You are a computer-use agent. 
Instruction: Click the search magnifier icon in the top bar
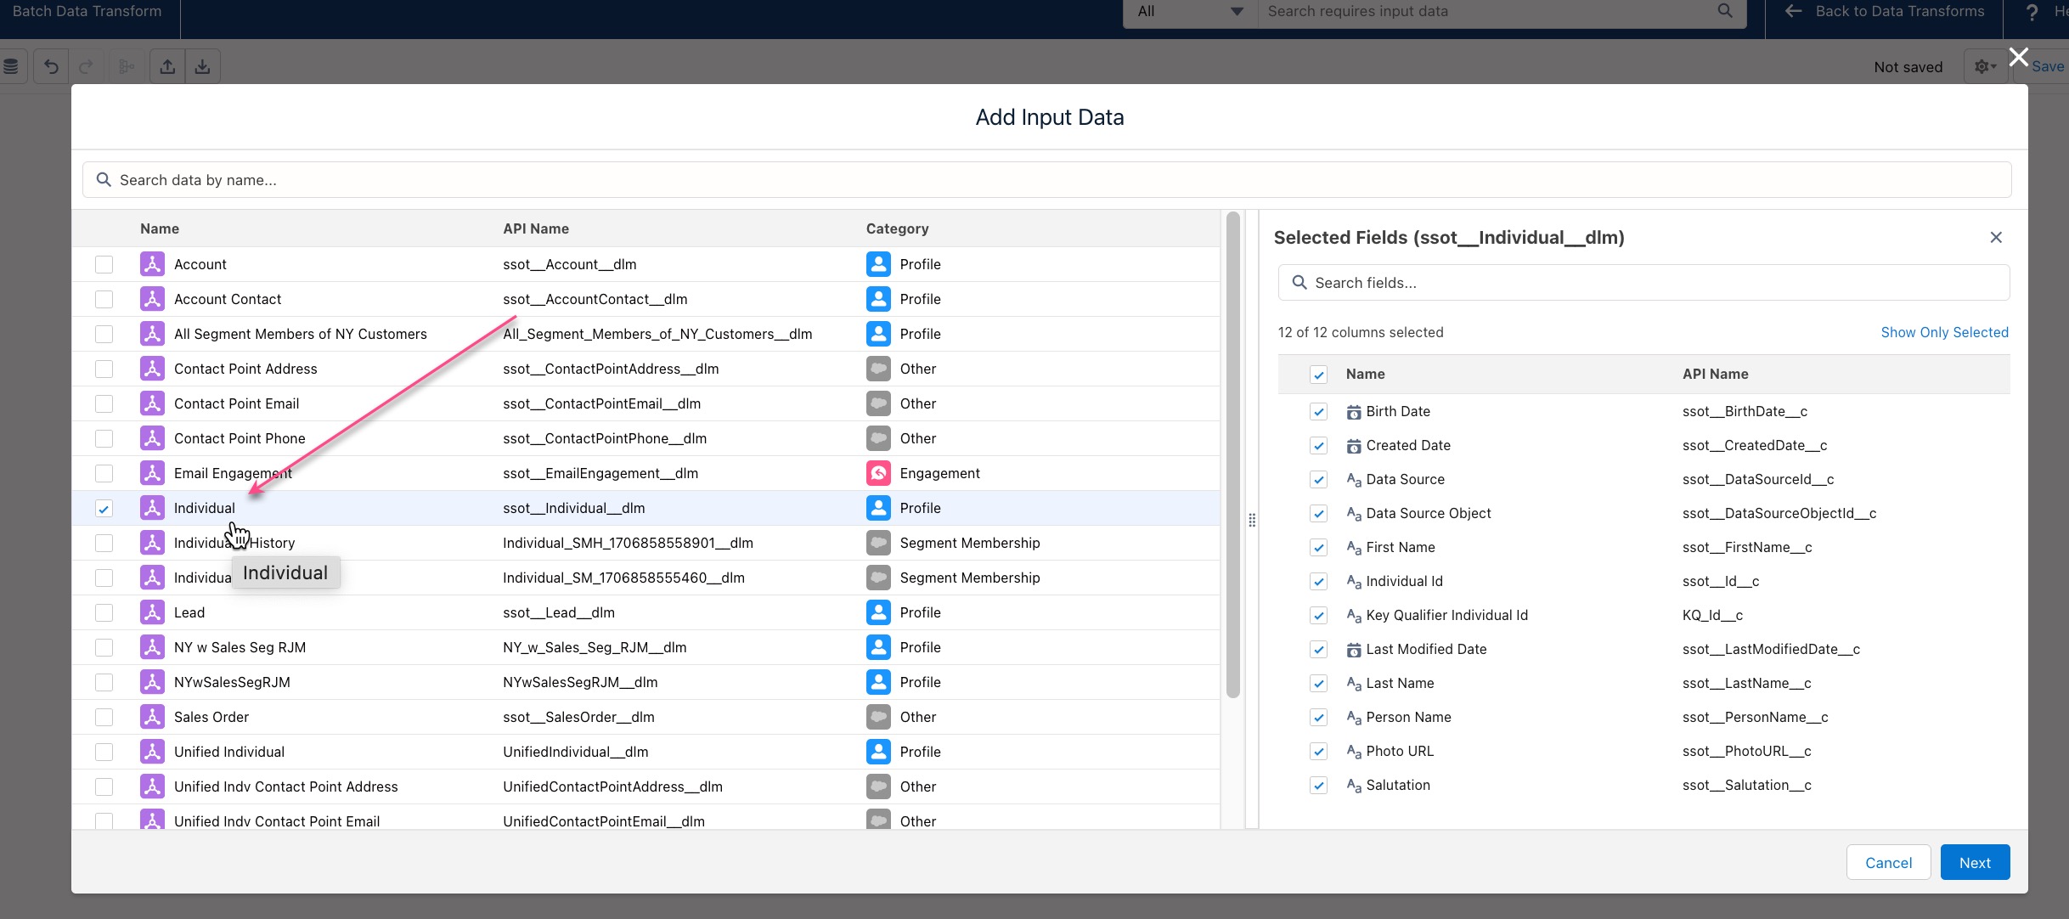pyautogui.click(x=1725, y=11)
